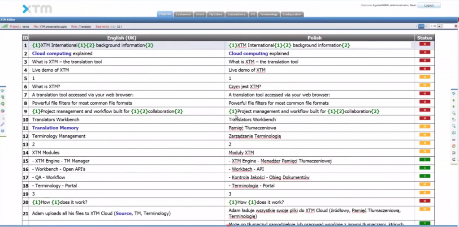Click orange status flag of segment 6
The width and height of the screenshot is (459, 227).
425,85
